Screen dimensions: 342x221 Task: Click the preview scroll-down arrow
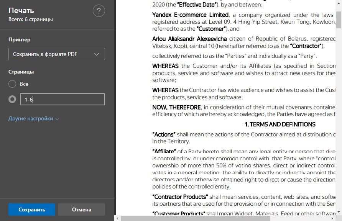339,212
